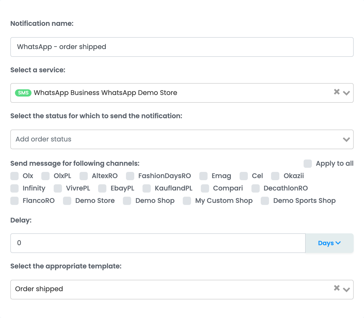Check the EbayPL channel checkbox
This screenshot has width=364, height=318.
[102, 188]
